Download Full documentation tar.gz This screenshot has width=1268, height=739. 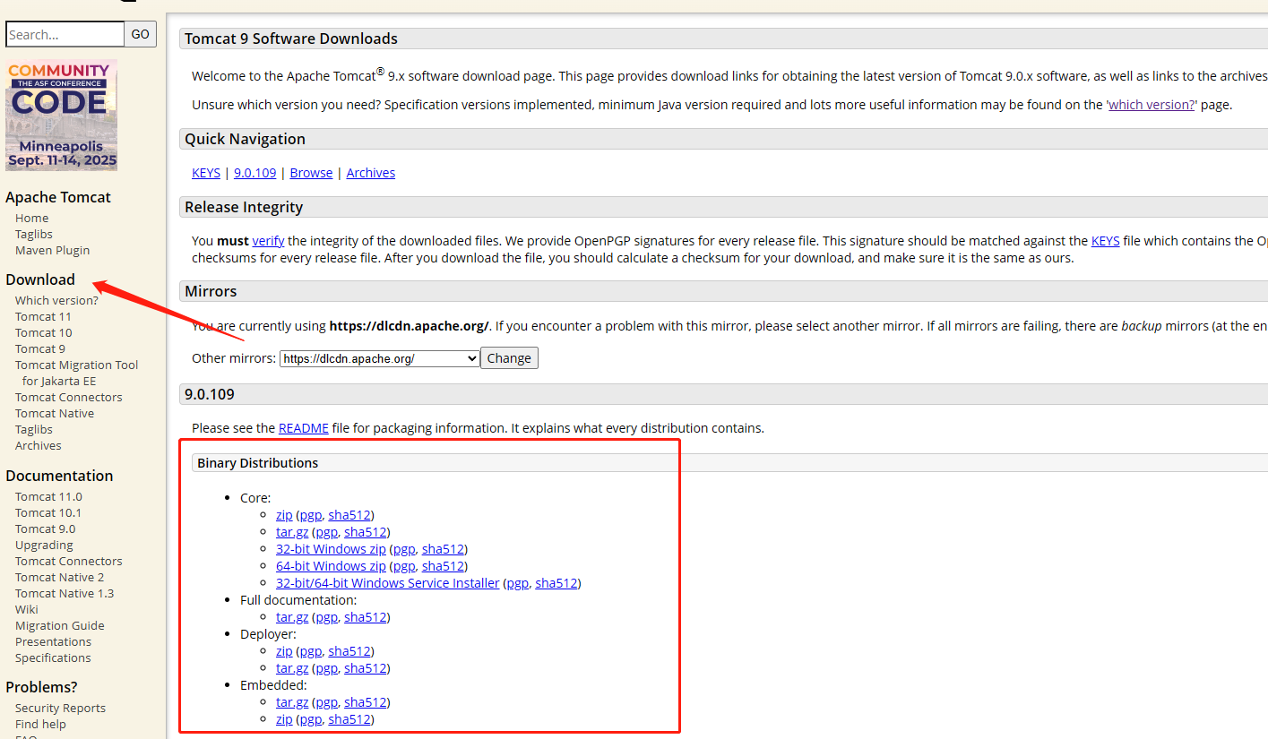(x=292, y=617)
